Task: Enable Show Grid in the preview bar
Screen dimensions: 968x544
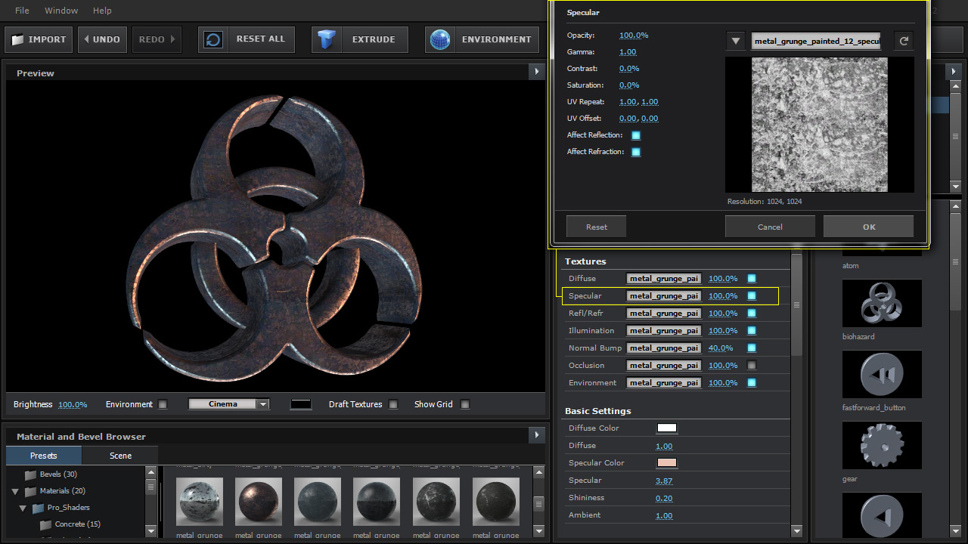Action: (x=465, y=404)
